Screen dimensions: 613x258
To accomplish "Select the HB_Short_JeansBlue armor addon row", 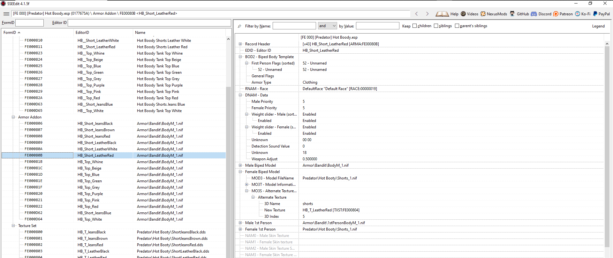I will coord(113,213).
